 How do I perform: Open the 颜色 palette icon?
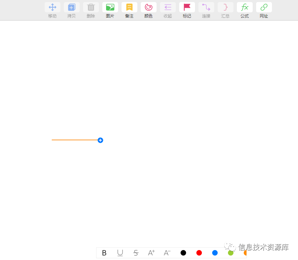coord(149,8)
